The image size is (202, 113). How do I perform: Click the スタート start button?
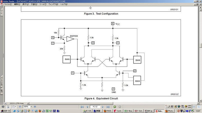click(5, 111)
